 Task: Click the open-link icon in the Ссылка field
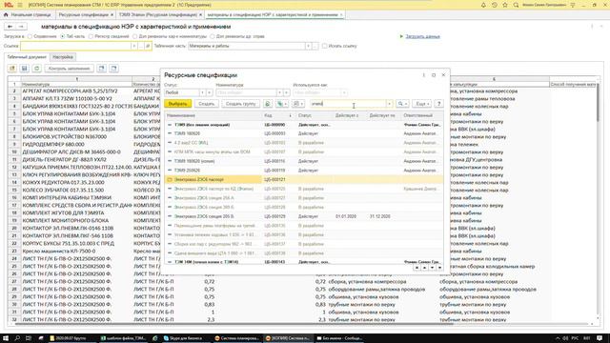click(x=148, y=46)
